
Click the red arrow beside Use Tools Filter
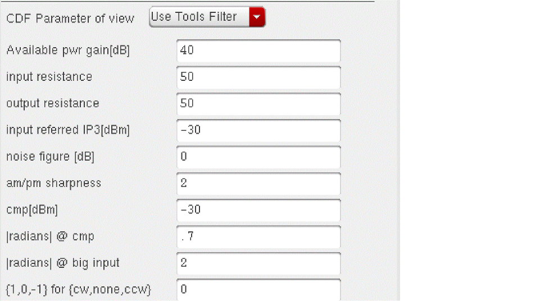(257, 17)
